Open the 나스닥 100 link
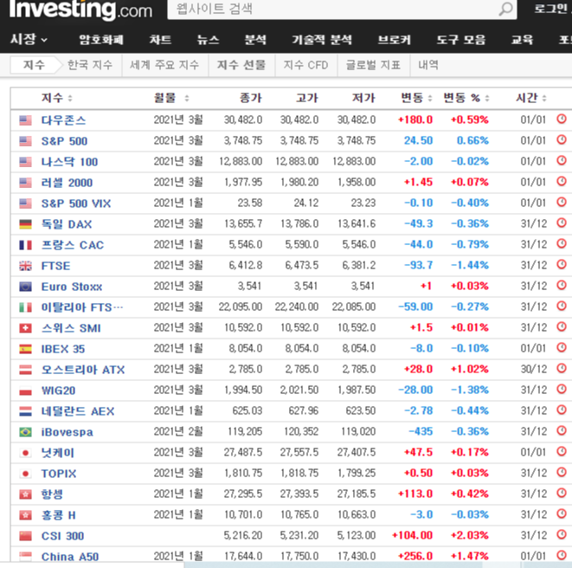The width and height of the screenshot is (572, 568). coord(69,162)
